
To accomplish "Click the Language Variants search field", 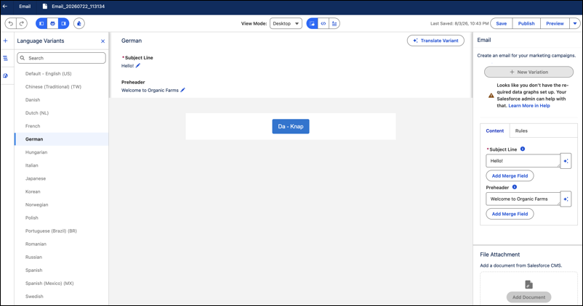I will [x=61, y=58].
